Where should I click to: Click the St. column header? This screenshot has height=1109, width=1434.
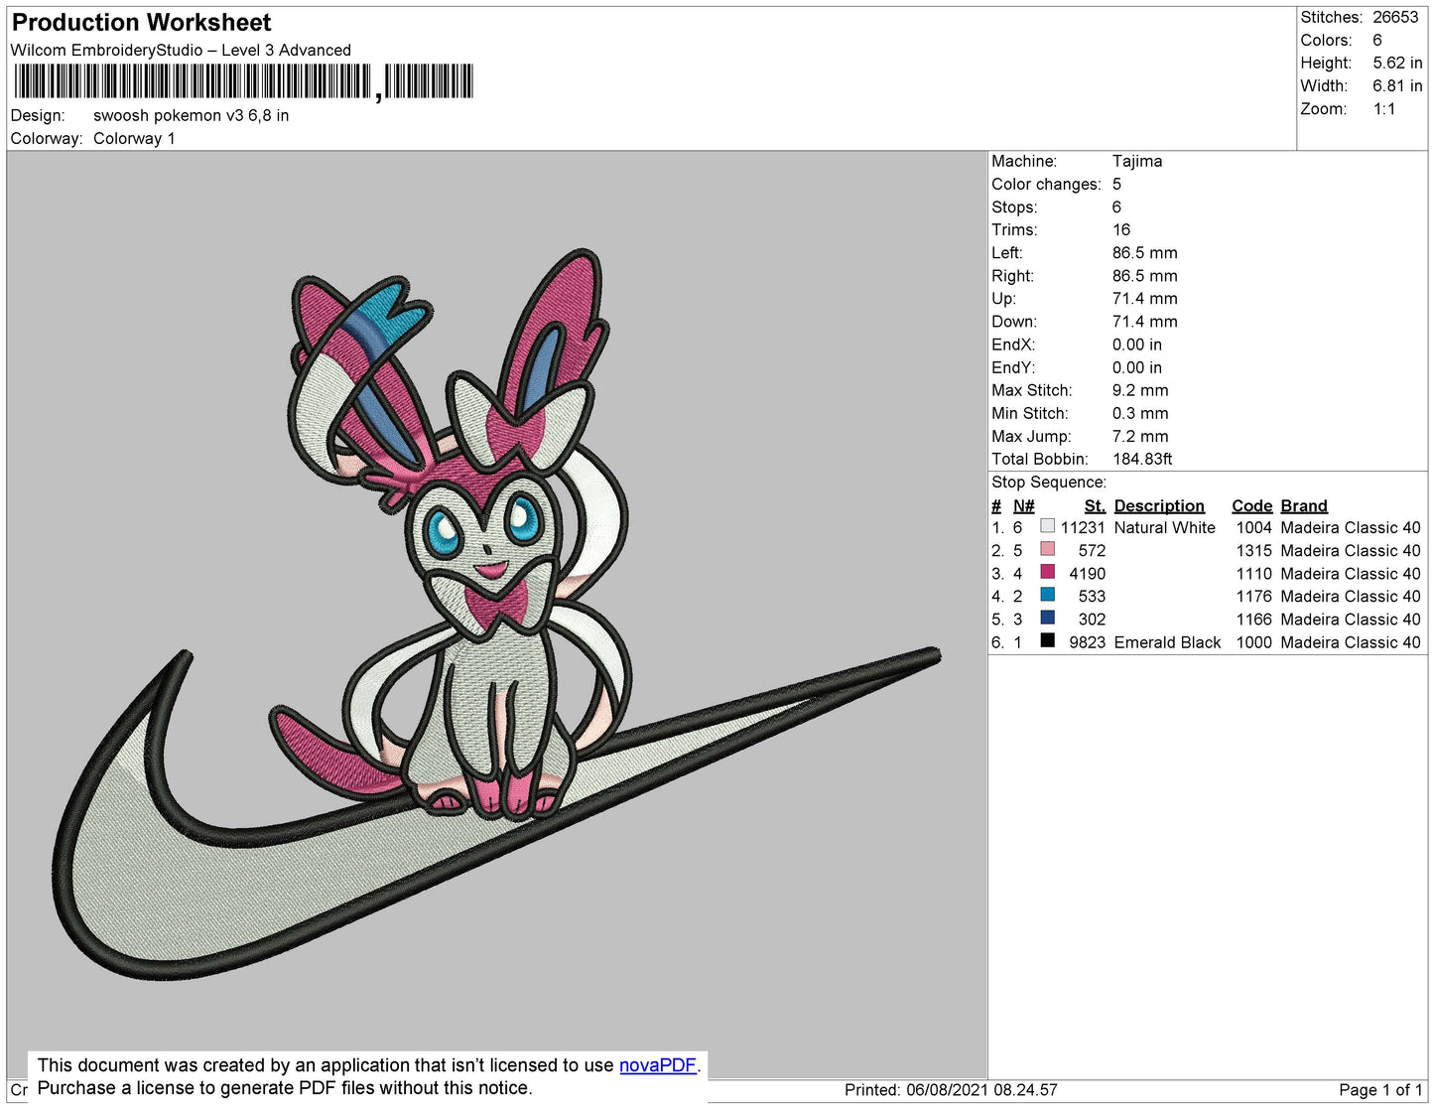pos(1094,505)
